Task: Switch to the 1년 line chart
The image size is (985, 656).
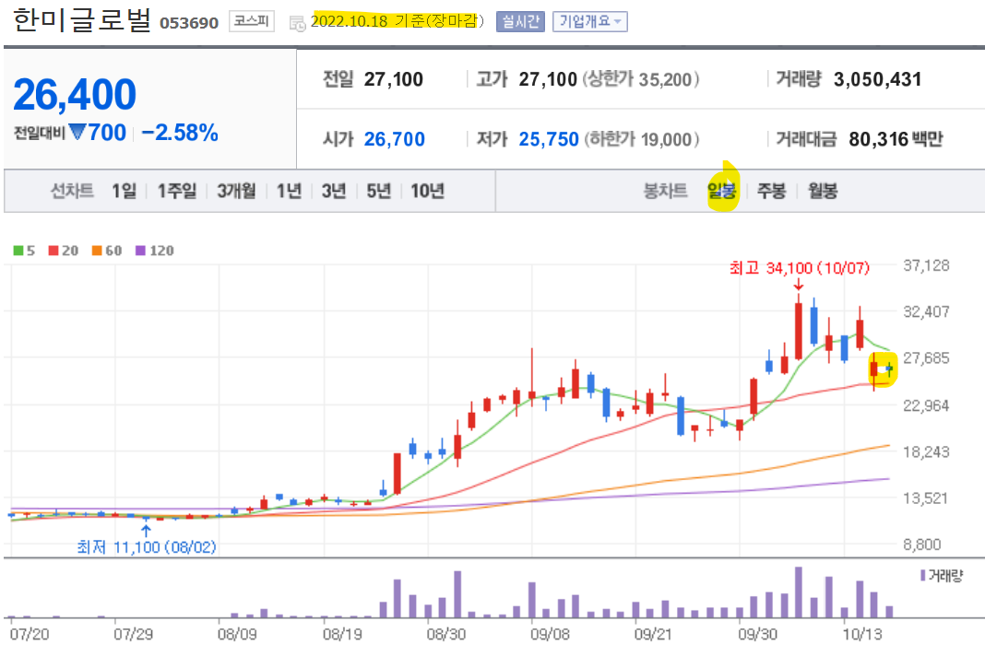Action: 289,191
